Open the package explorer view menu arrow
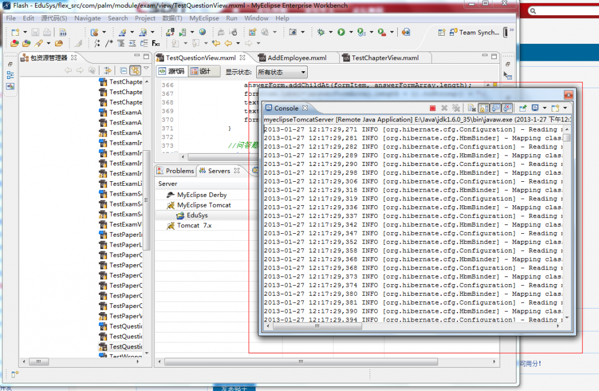Screen dimensions: 599x391 (146, 70)
